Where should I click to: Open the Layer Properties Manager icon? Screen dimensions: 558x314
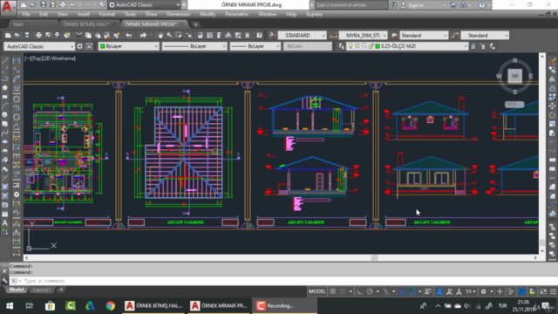(x=341, y=46)
